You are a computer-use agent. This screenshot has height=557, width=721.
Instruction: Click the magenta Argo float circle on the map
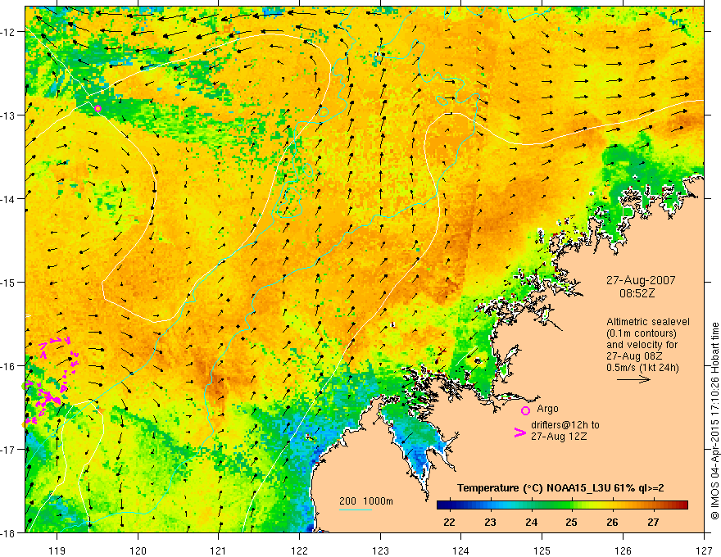click(97, 108)
